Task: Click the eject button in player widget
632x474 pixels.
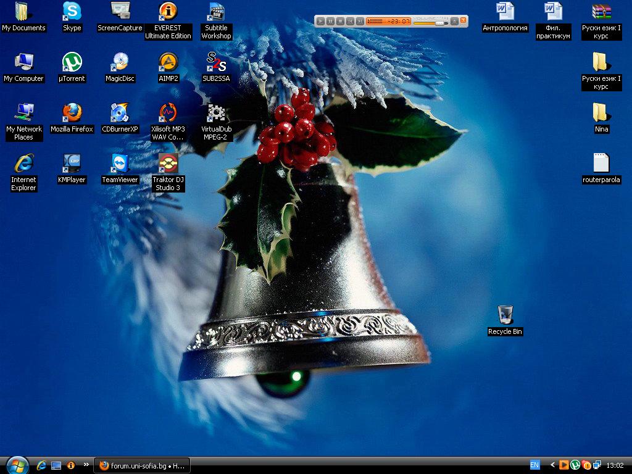Action: click(x=454, y=21)
